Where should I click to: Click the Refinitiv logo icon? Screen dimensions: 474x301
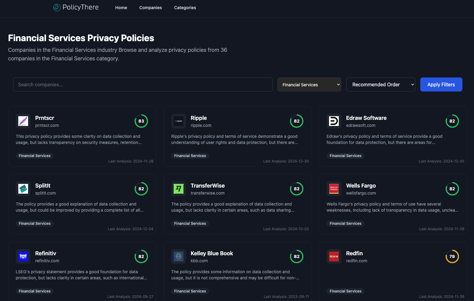click(23, 256)
